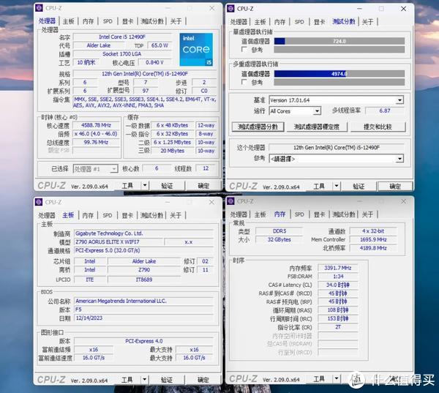Click 提交和比较 submit button
439x393 pixels.
click(x=378, y=127)
